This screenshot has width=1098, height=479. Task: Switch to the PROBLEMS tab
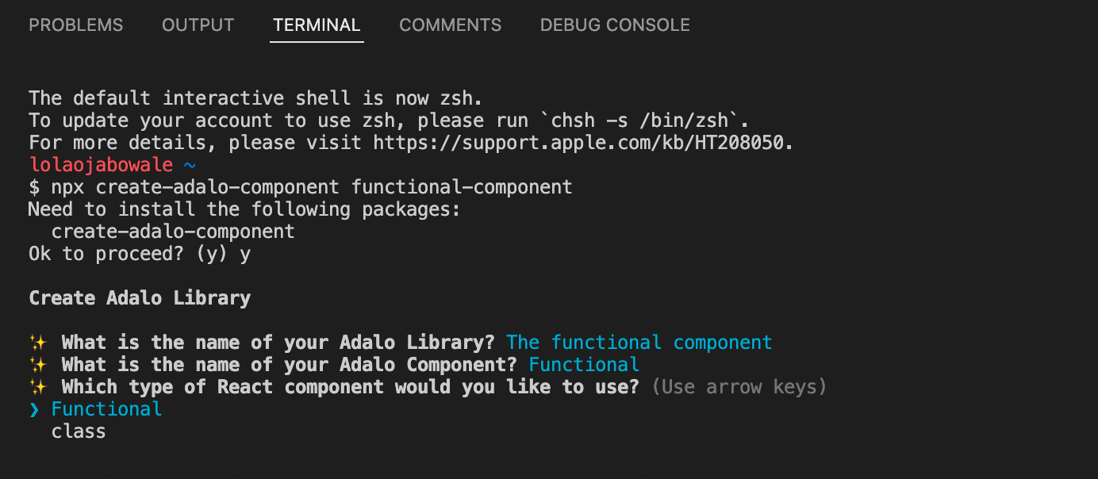(x=76, y=25)
